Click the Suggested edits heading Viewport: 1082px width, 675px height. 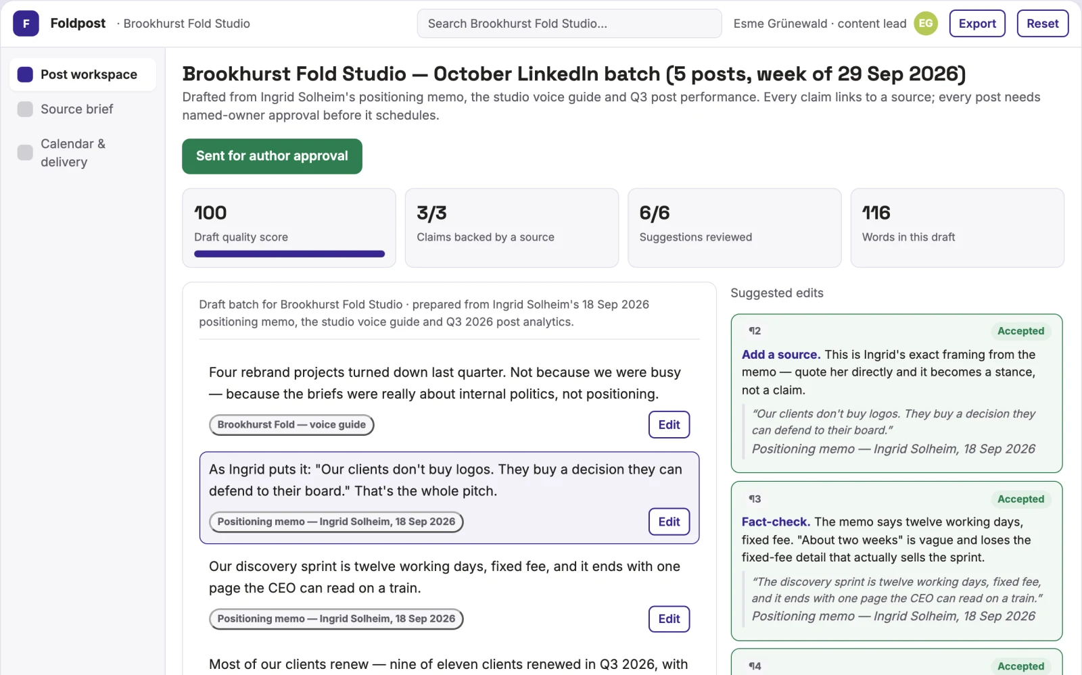(777, 293)
